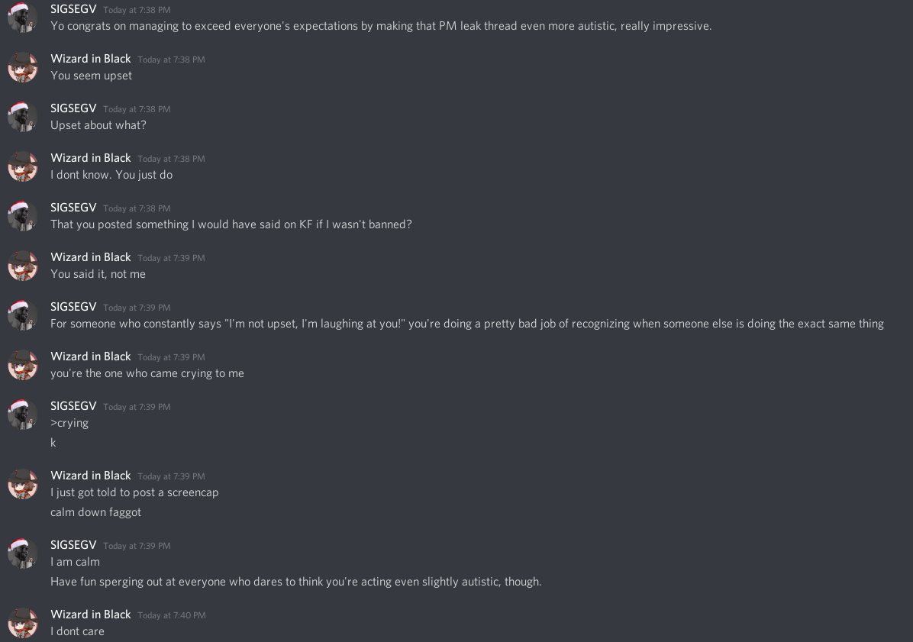The width and height of the screenshot is (913, 642).
Task: Click SIGSEGV username above "That you posted something" message
Action: (x=73, y=208)
